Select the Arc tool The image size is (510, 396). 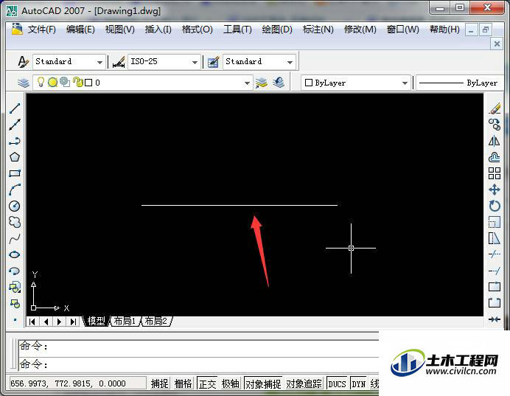pos(15,190)
